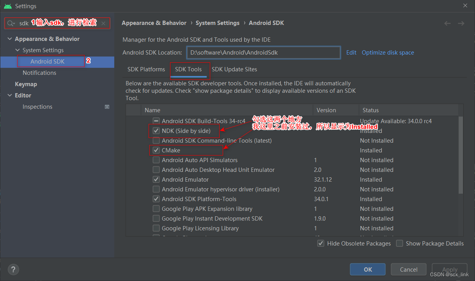475x281 pixels.
Task: Check Android Auto API Simulators
Action: click(x=156, y=160)
